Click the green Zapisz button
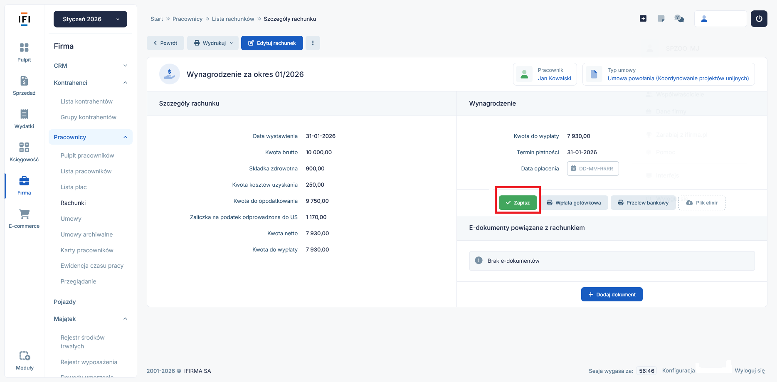The width and height of the screenshot is (777, 382). coord(518,203)
